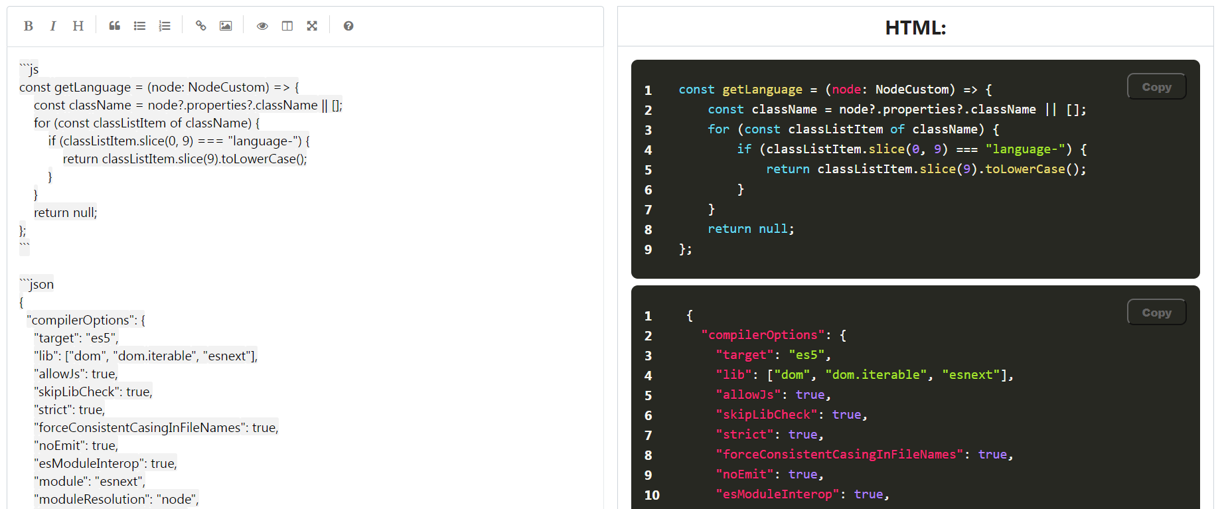The height and width of the screenshot is (509, 1222).
Task: Insert a heading using the H icon
Action: click(78, 26)
